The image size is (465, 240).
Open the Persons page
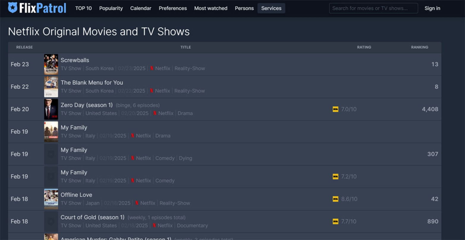[x=244, y=8]
